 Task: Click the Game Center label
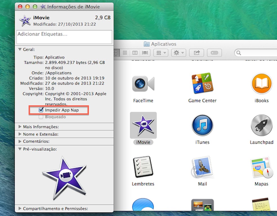click(x=202, y=101)
